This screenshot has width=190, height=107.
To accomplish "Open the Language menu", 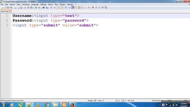I will (35, 4).
